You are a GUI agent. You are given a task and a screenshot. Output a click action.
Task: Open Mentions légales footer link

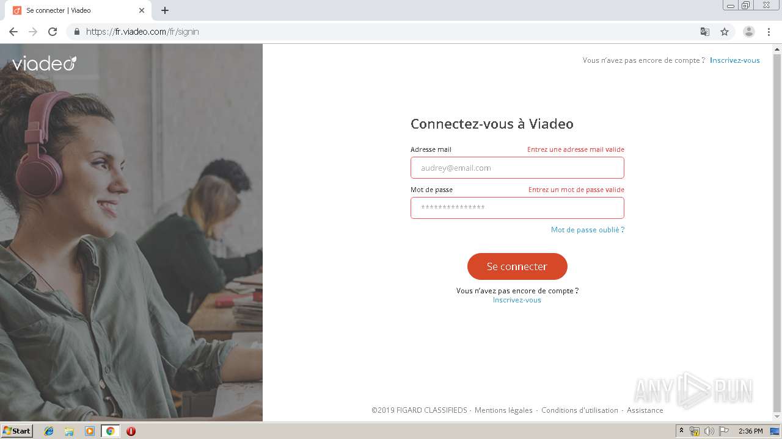click(x=503, y=410)
